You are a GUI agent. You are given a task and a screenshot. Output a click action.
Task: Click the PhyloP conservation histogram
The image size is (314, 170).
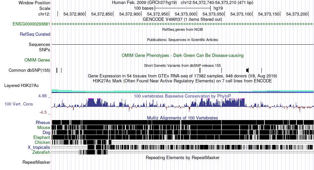pos(182,105)
